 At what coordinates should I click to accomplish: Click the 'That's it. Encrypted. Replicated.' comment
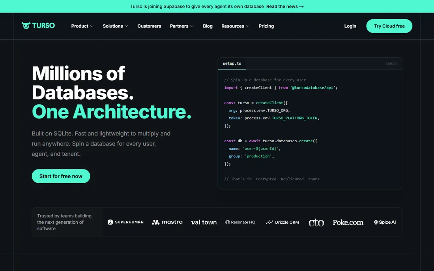point(273,179)
